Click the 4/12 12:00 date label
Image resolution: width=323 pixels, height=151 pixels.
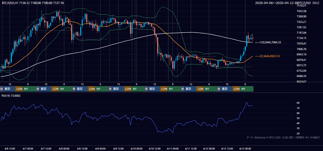tap(227, 149)
